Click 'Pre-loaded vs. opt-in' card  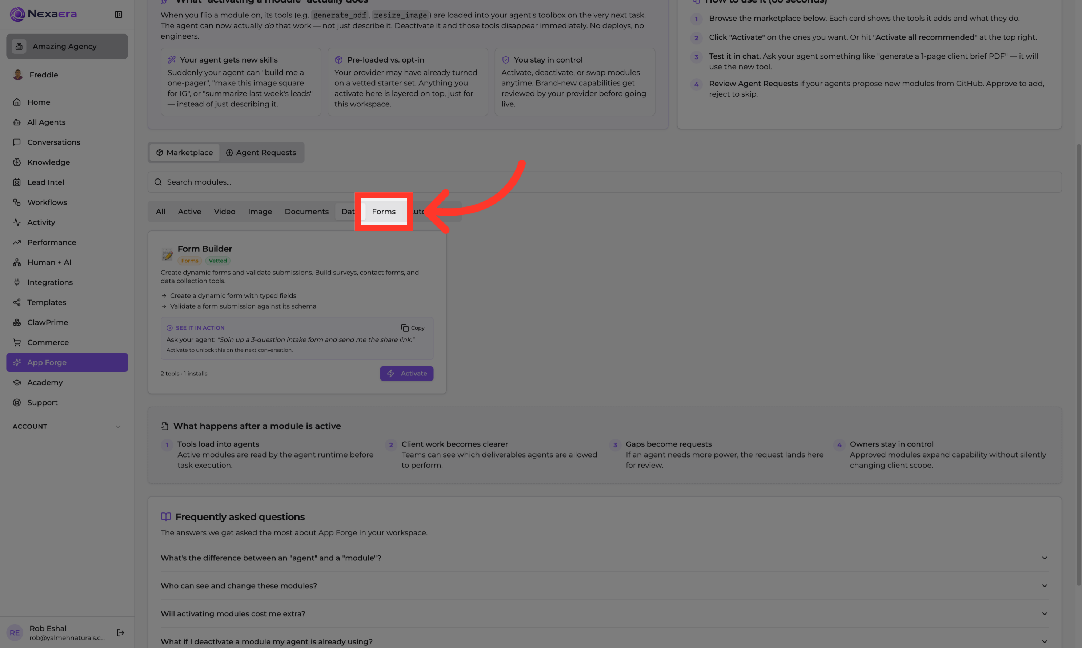click(408, 82)
